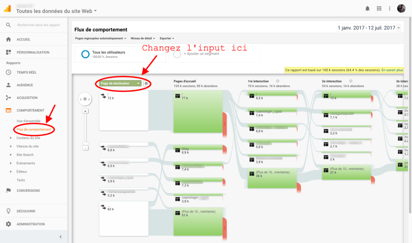Expand the Contenu du site section
The width and height of the screenshot is (412, 243).
coord(28,138)
